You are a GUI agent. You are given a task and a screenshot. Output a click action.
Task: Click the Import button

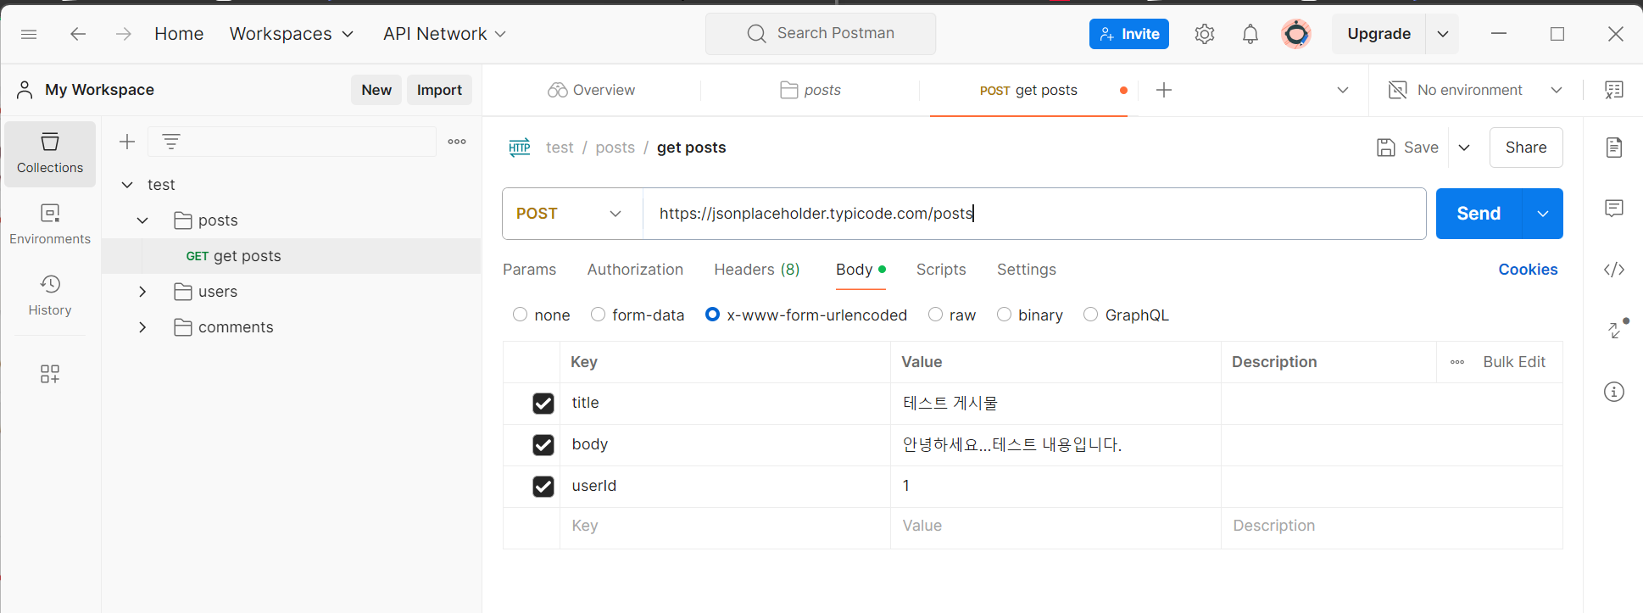pyautogui.click(x=439, y=90)
